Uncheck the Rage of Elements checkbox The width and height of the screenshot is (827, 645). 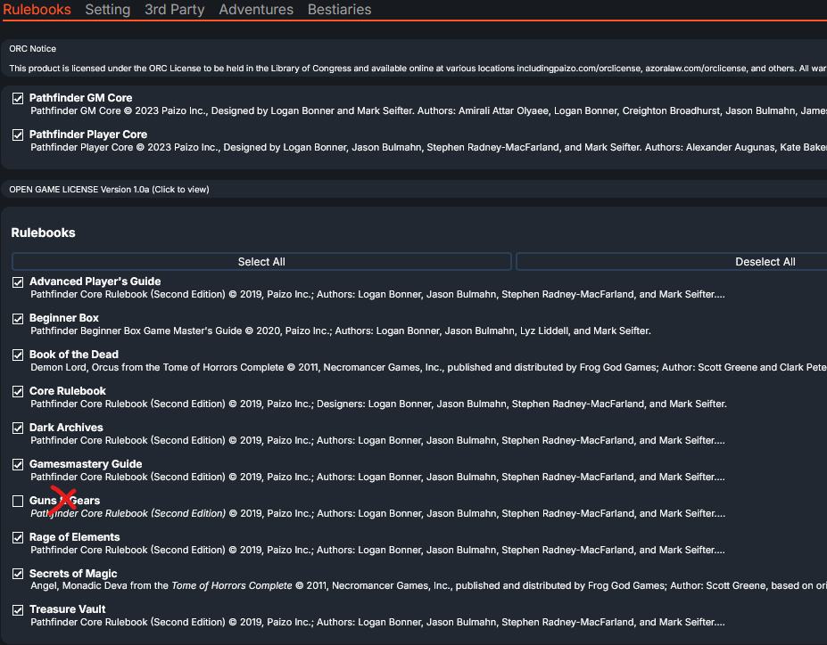[18, 537]
